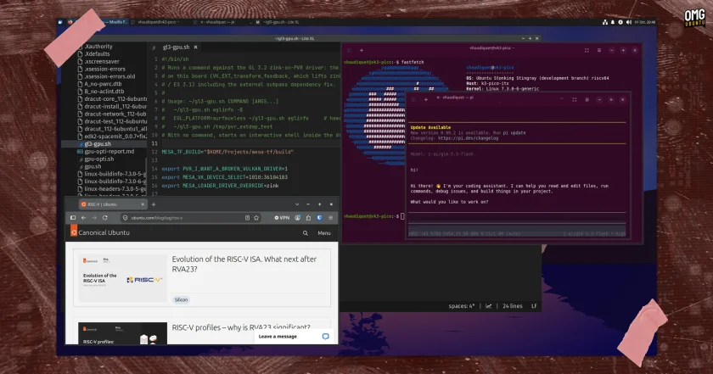Open A_no-pwrc.dtb in the file tree
The width and height of the screenshot is (713, 374).
click(103, 84)
